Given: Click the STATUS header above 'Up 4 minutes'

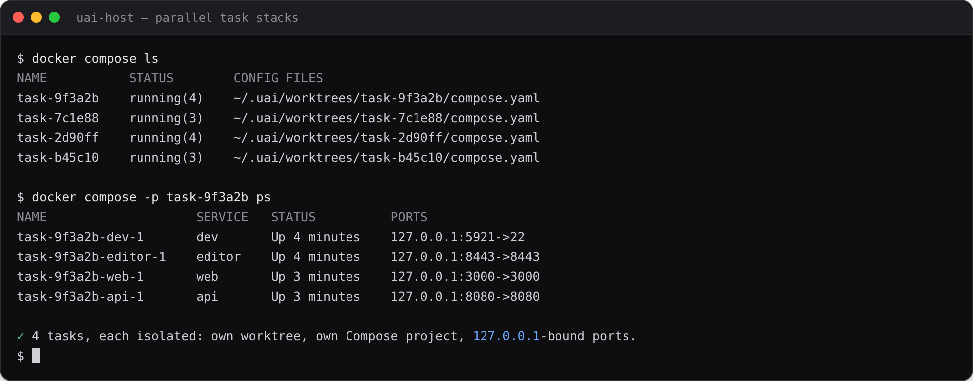Looking at the screenshot, I should [x=293, y=217].
